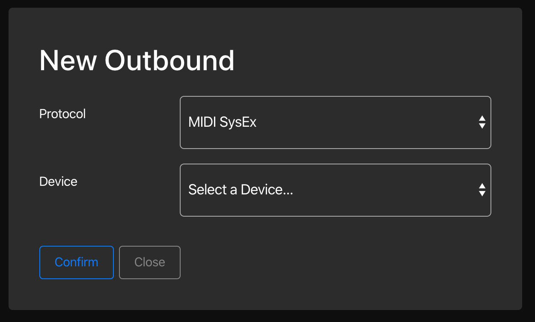The width and height of the screenshot is (535, 322).
Task: Click the gray Close label text
Action: point(150,262)
